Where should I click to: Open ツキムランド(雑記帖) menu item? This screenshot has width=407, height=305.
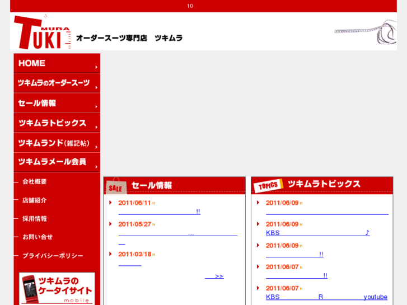[x=57, y=143]
